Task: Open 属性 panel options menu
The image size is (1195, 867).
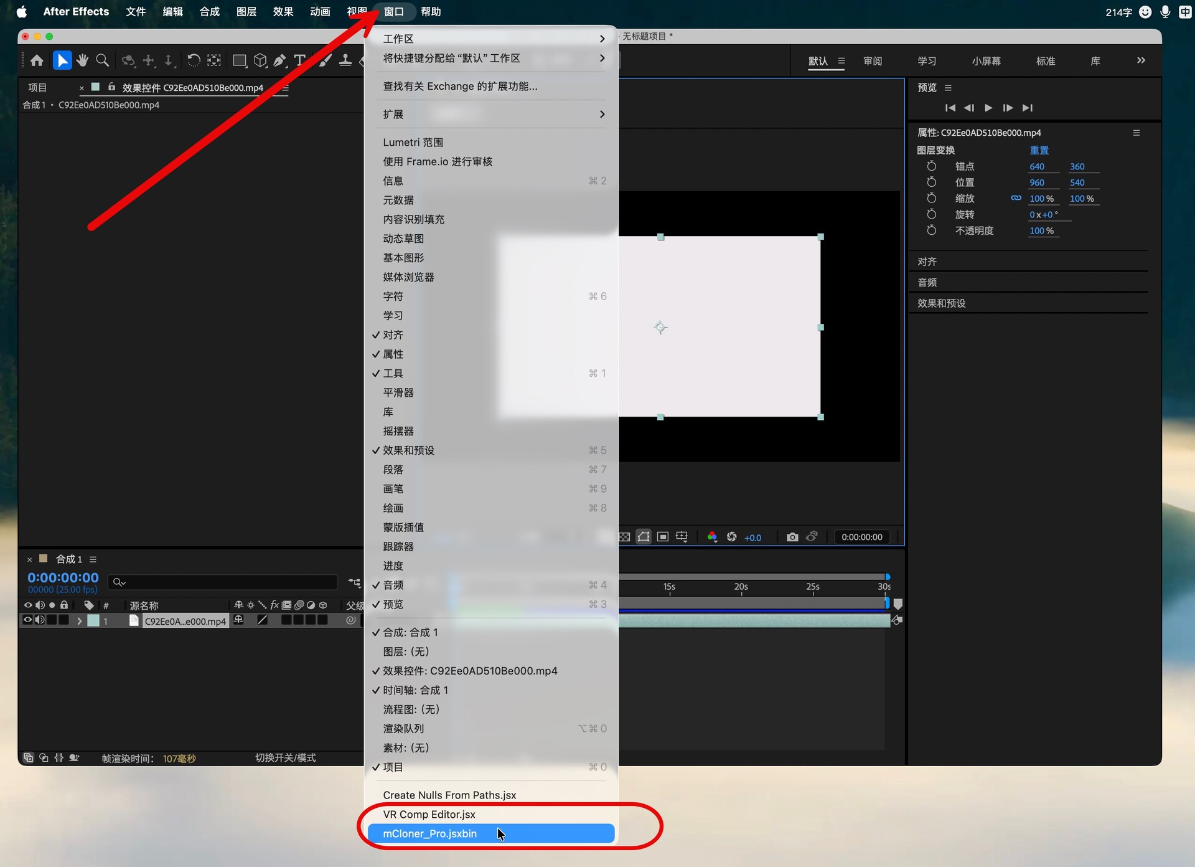Action: click(1136, 133)
